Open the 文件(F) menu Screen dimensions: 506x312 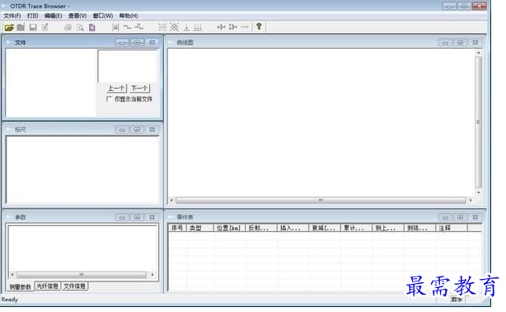click(12, 16)
